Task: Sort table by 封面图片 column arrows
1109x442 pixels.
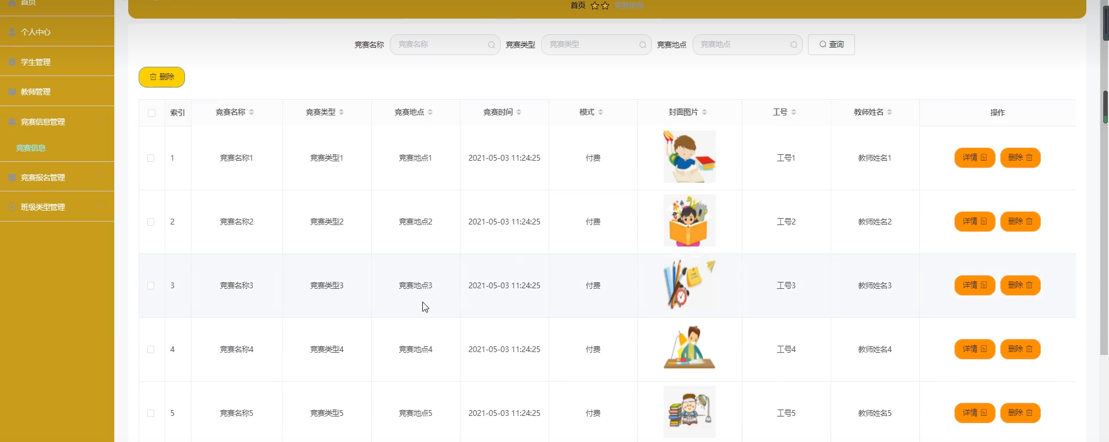Action: click(x=704, y=112)
